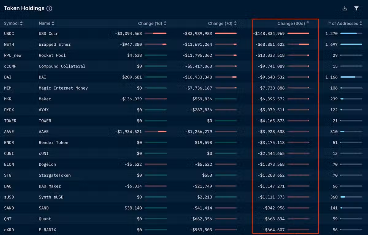The width and height of the screenshot is (368, 235).
Task: Select the Change (30d) column header
Action: (x=291, y=23)
